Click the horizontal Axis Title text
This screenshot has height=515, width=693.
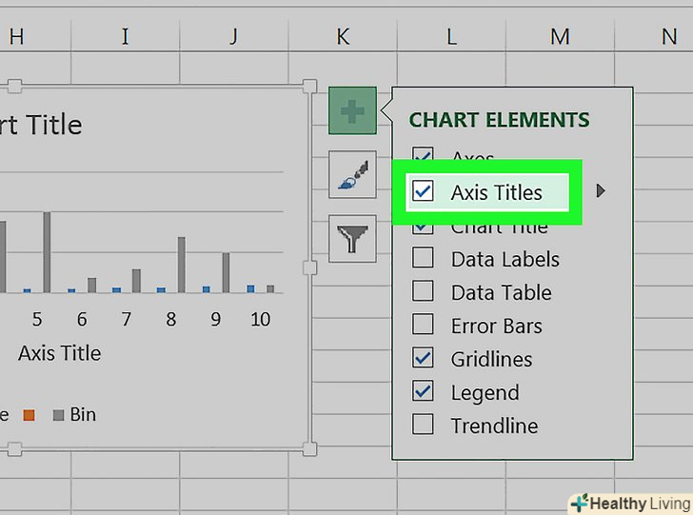tap(59, 353)
